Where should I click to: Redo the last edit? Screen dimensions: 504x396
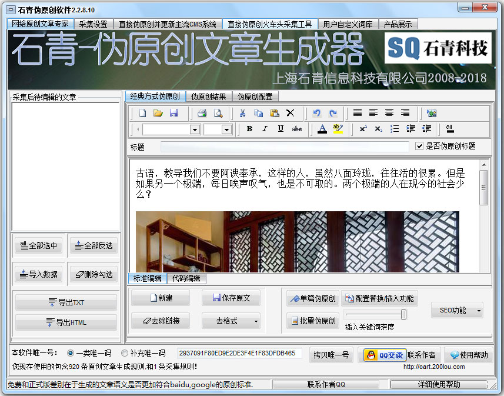[x=333, y=113]
